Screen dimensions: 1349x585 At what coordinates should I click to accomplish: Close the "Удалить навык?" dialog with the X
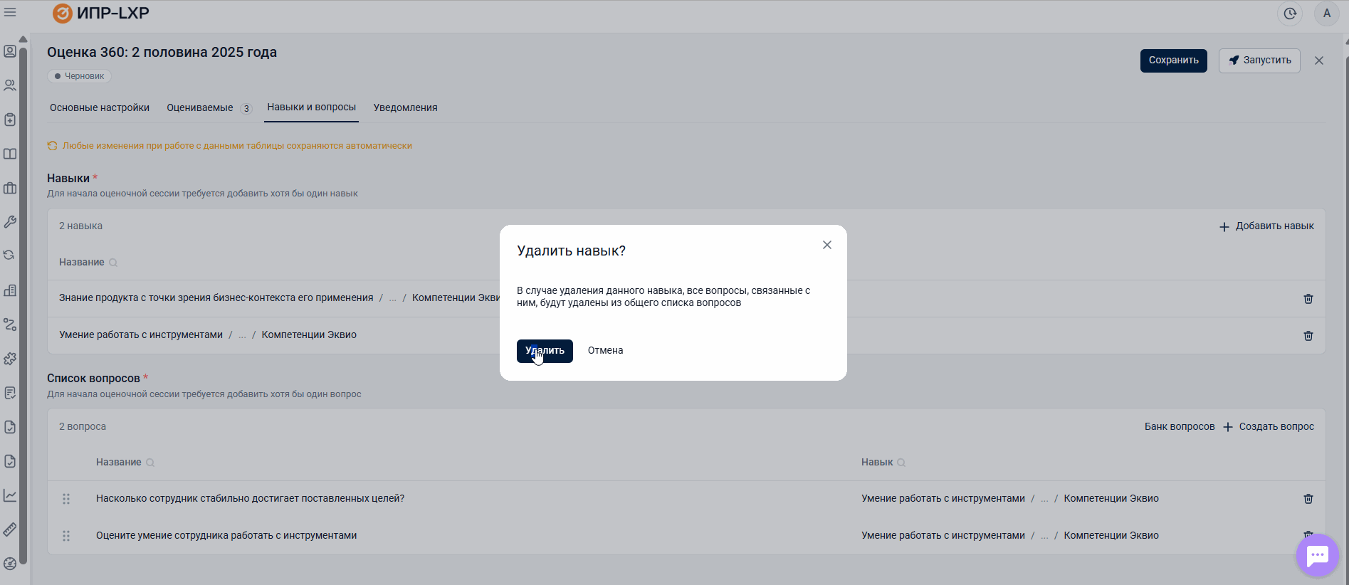[827, 245]
